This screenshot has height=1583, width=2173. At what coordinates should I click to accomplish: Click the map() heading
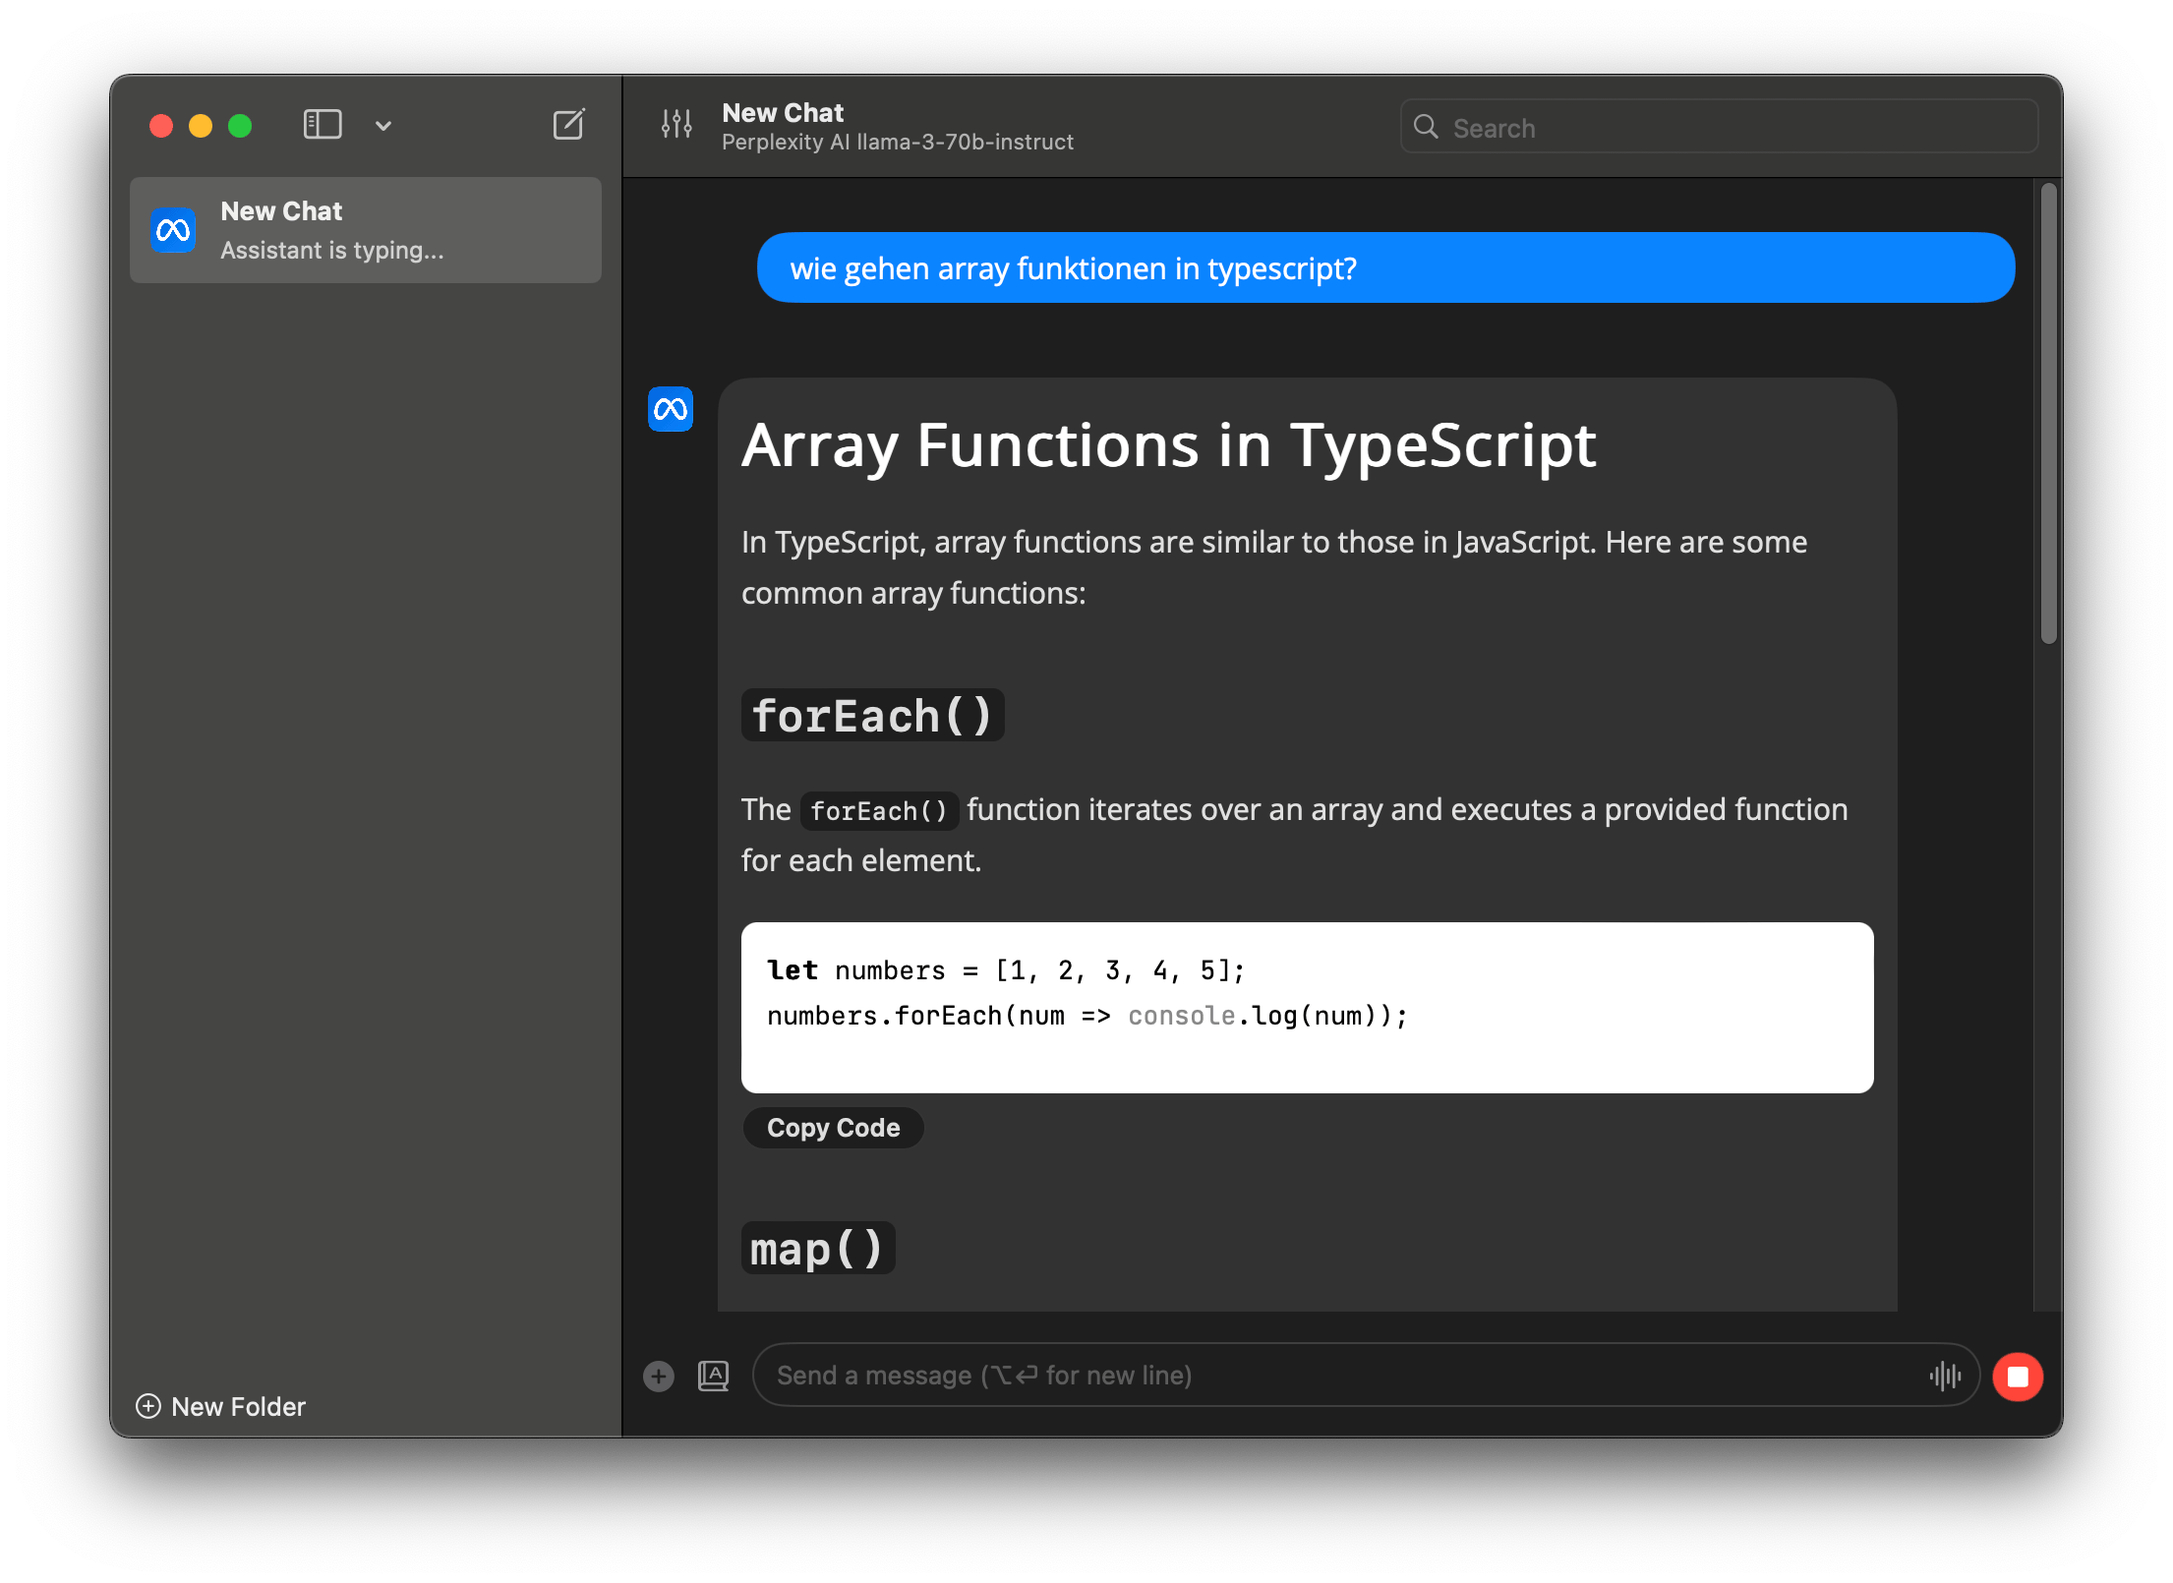pyautogui.click(x=817, y=1248)
